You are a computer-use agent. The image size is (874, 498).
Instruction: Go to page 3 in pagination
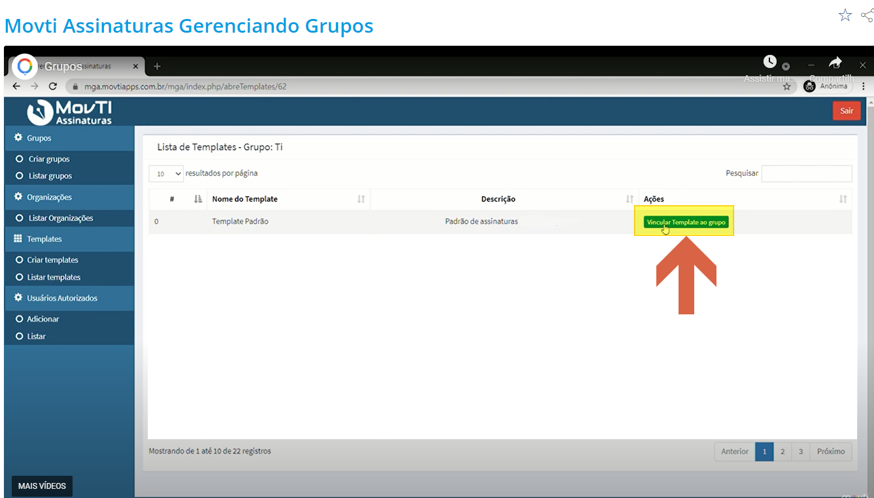(801, 452)
